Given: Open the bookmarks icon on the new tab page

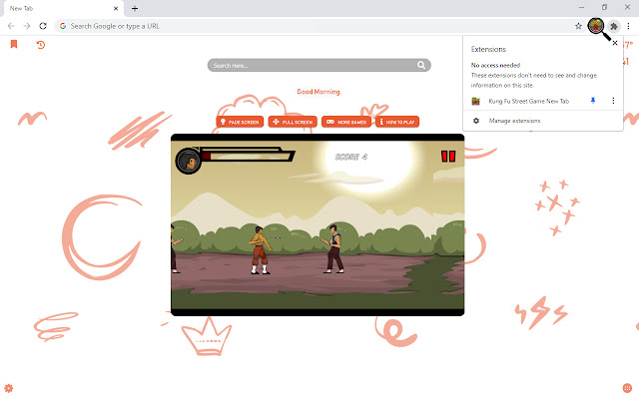Looking at the screenshot, I should (x=14, y=44).
